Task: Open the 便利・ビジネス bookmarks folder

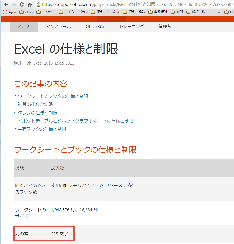Action: (x=105, y=12)
